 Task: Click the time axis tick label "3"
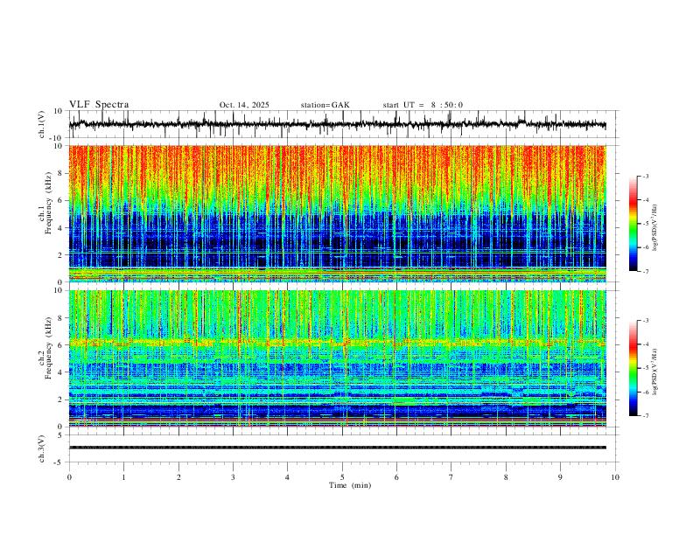click(x=233, y=477)
